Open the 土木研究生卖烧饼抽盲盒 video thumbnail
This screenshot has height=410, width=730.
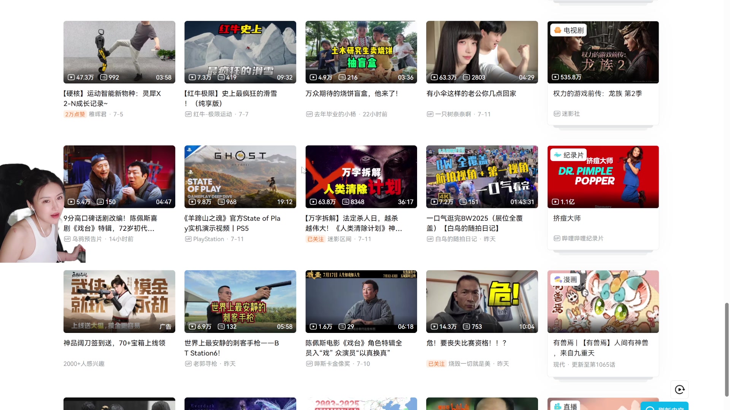point(361,52)
